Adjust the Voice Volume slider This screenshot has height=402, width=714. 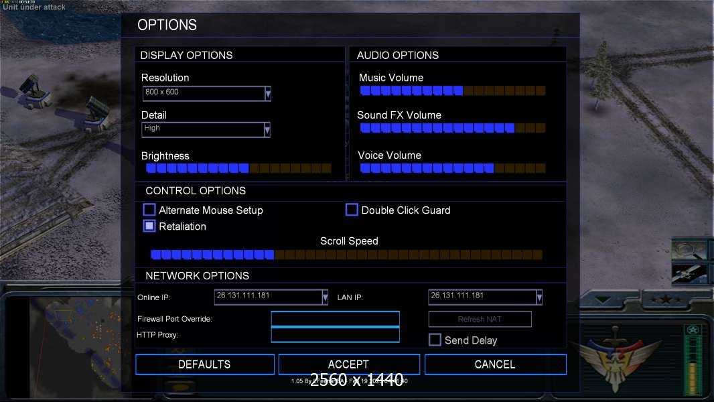(x=453, y=168)
